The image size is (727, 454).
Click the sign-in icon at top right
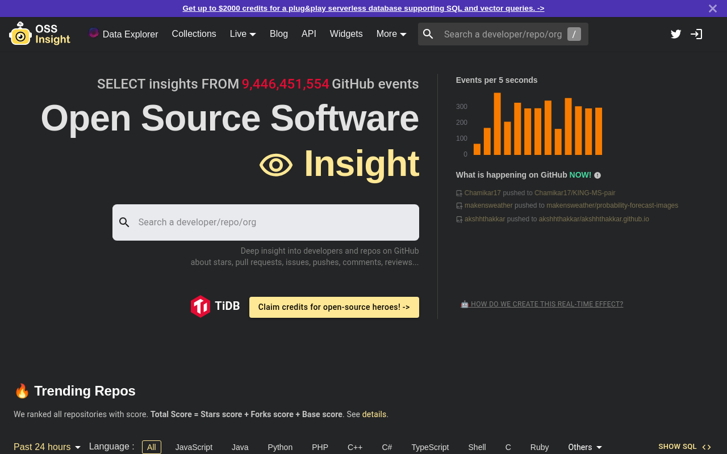click(696, 34)
